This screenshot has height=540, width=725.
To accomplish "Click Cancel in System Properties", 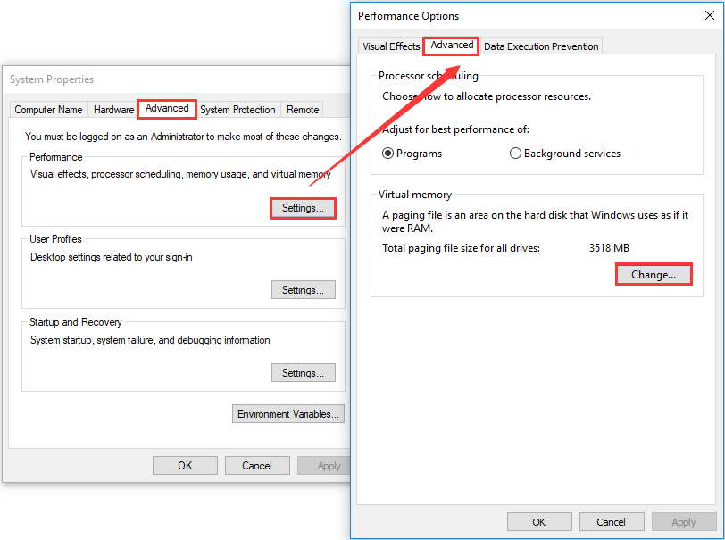I will click(x=257, y=465).
